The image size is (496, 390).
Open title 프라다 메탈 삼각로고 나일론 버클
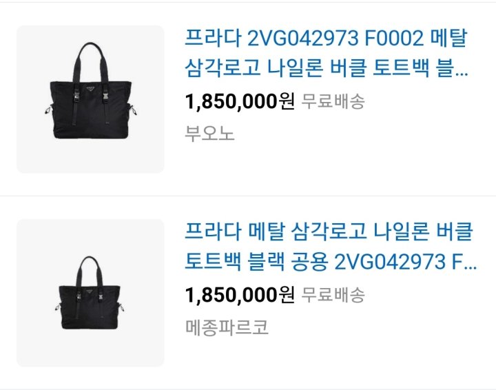tap(331, 247)
